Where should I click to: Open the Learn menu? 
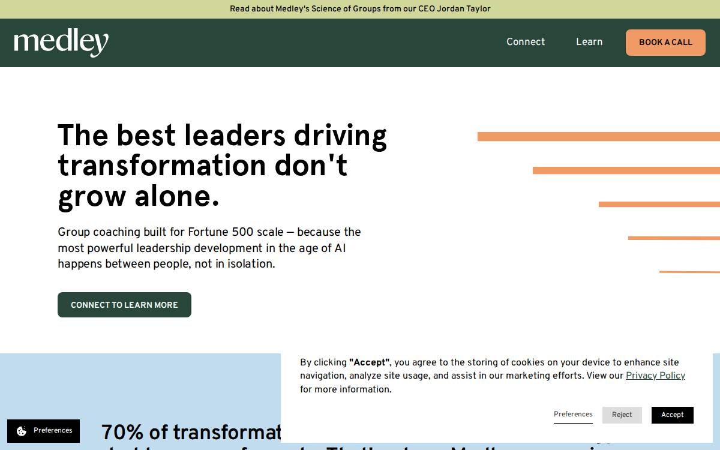(589, 42)
